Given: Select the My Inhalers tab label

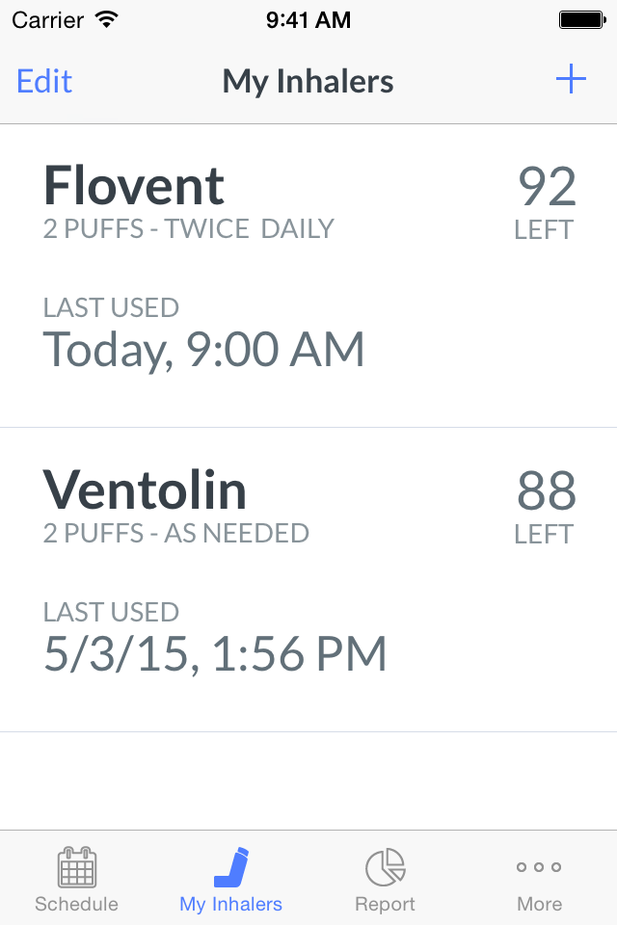Looking at the screenshot, I should pos(230,904).
